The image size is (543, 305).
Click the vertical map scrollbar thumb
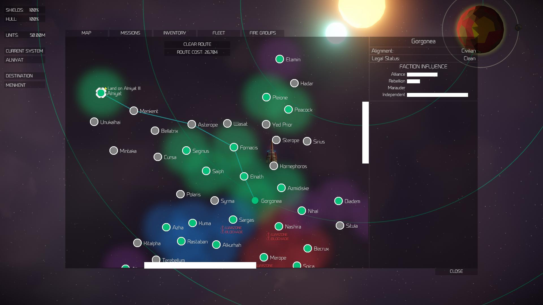[365, 132]
